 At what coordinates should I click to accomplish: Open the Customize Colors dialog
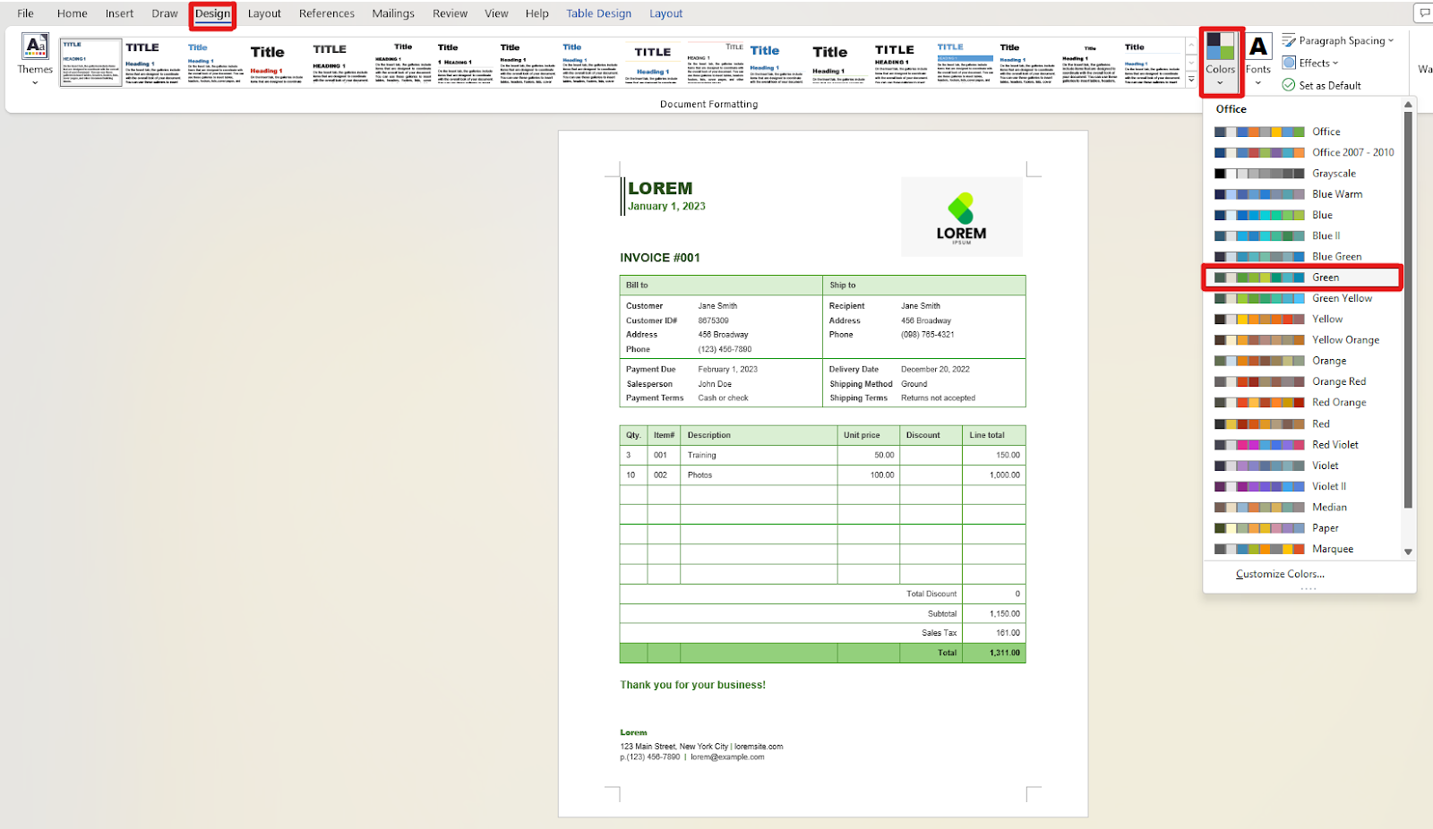[1279, 574]
